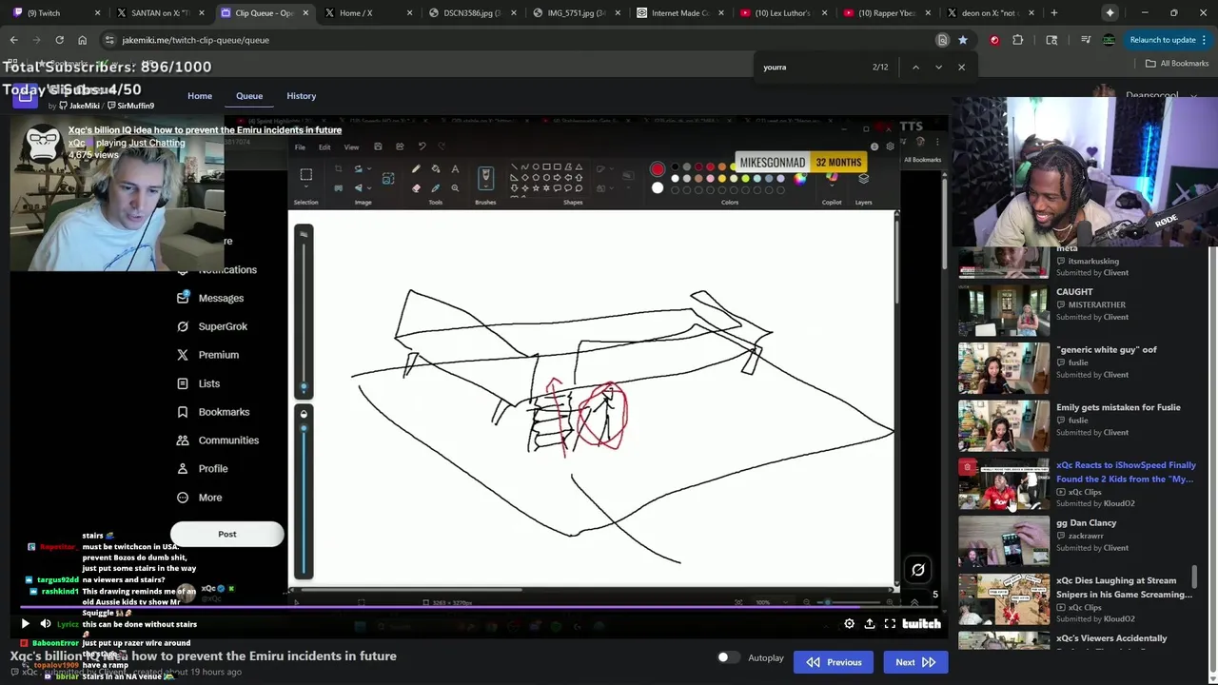Go to the Previous clip

tap(834, 662)
